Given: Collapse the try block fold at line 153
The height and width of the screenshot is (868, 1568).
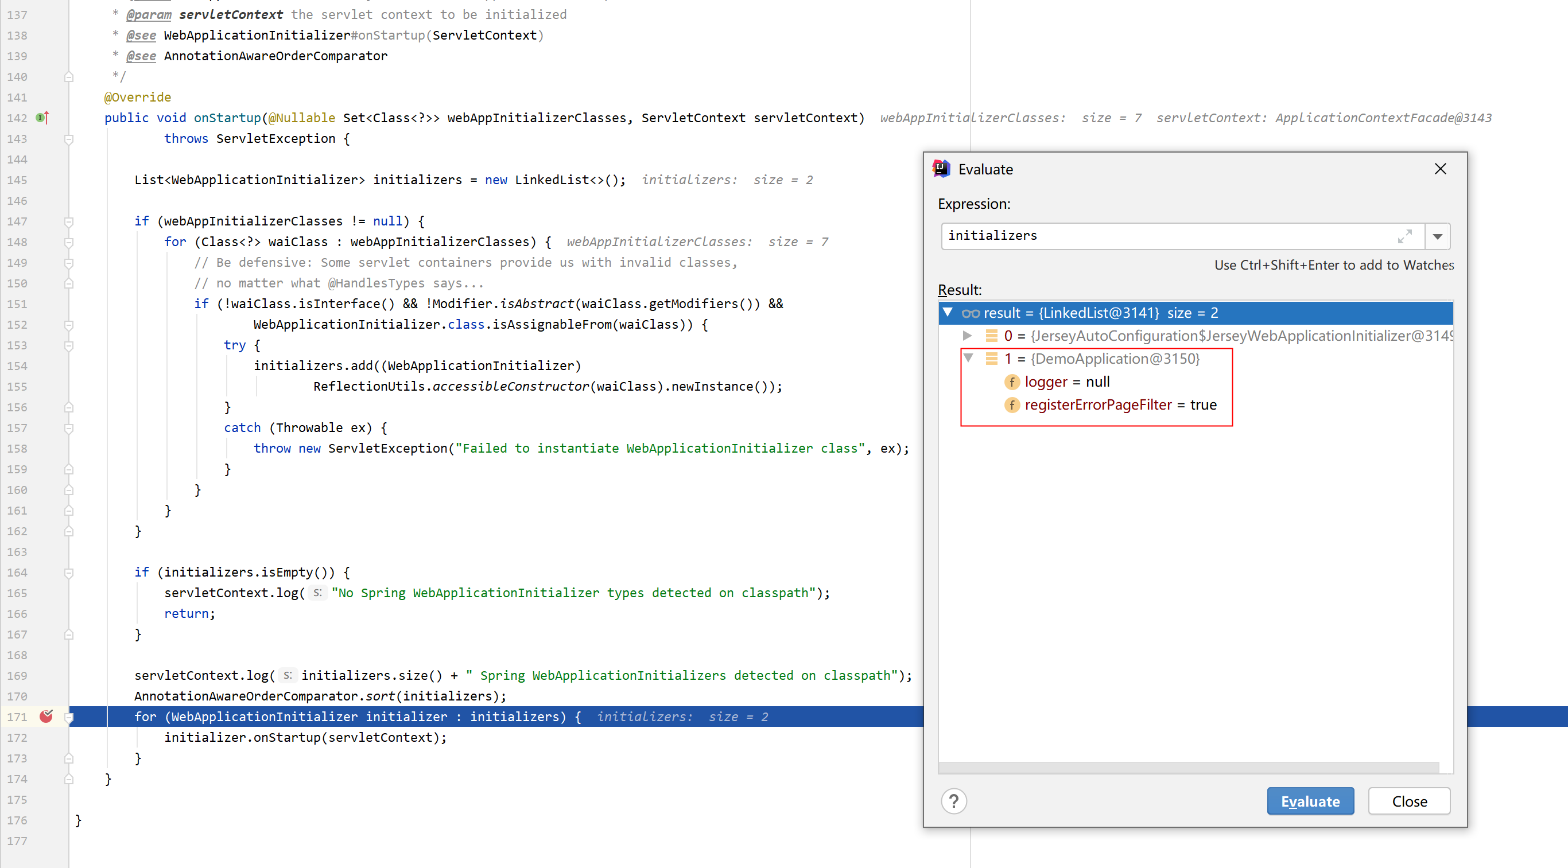Looking at the screenshot, I should click(x=69, y=345).
